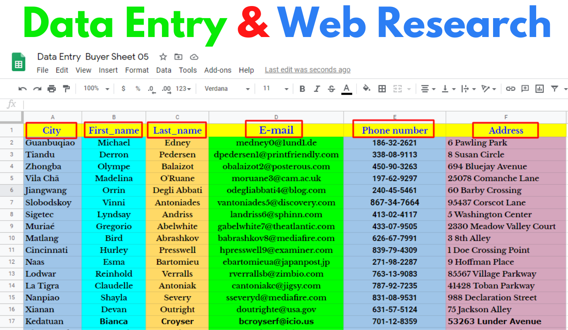The image size is (568, 330).
Task: Open the Insert chart tool
Action: point(539,89)
